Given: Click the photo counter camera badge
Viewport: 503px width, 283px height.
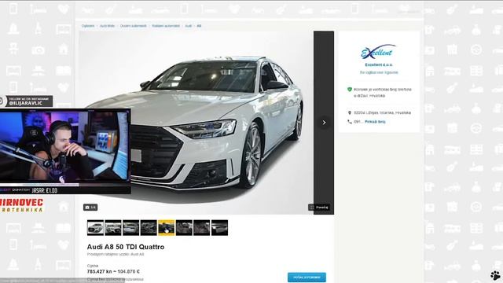Looking at the screenshot, I should pyautogui.click(x=90, y=208).
